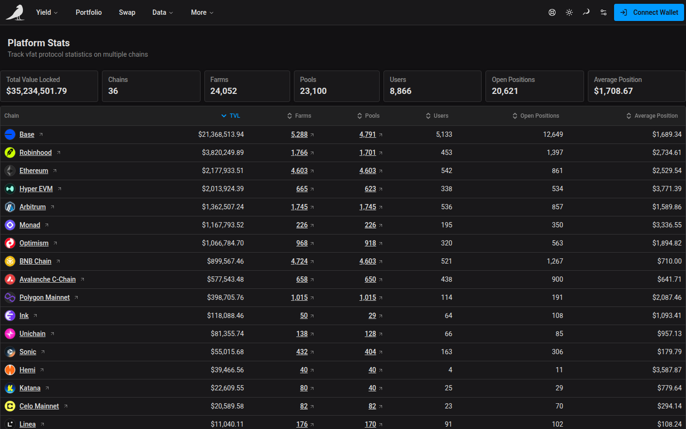Click the Katana chain logo icon
This screenshot has width=686, height=429.
pyautogui.click(x=10, y=388)
